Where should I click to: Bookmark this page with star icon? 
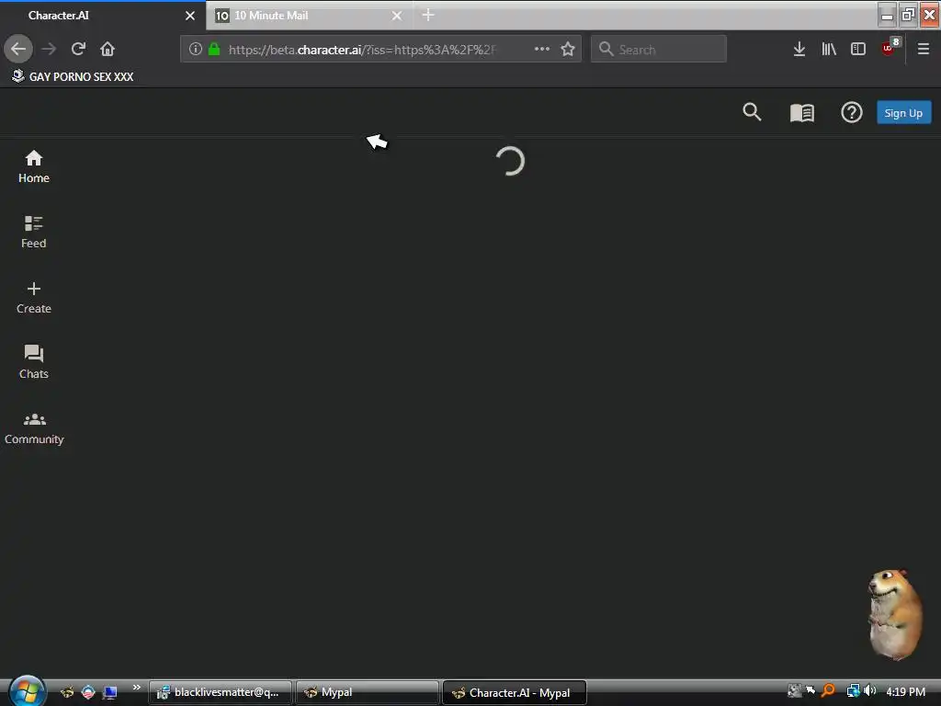click(x=568, y=49)
